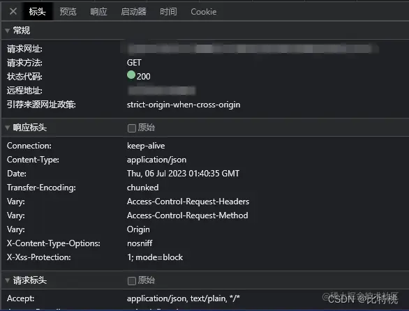
Task: Select the 标头 tab
Action: tap(37, 11)
